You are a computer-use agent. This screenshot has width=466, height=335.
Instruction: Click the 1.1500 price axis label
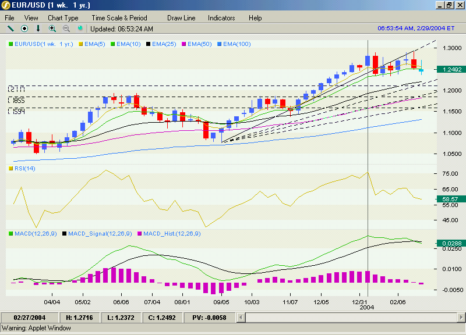pos(452,112)
